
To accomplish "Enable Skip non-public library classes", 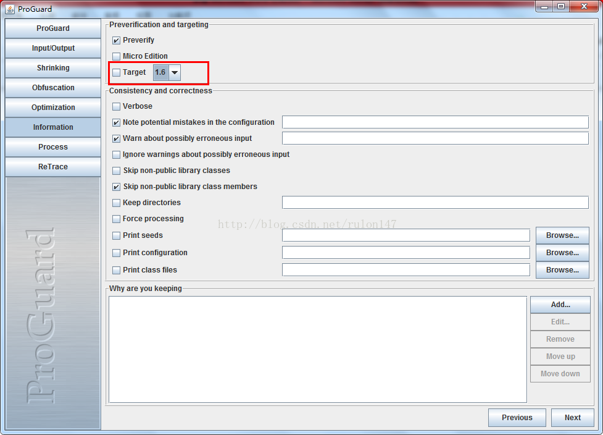I will click(x=116, y=171).
